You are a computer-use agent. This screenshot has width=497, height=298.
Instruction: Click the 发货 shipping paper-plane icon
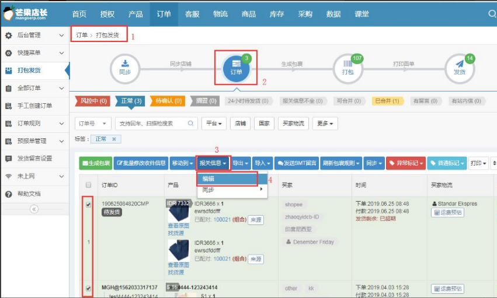[460, 68]
